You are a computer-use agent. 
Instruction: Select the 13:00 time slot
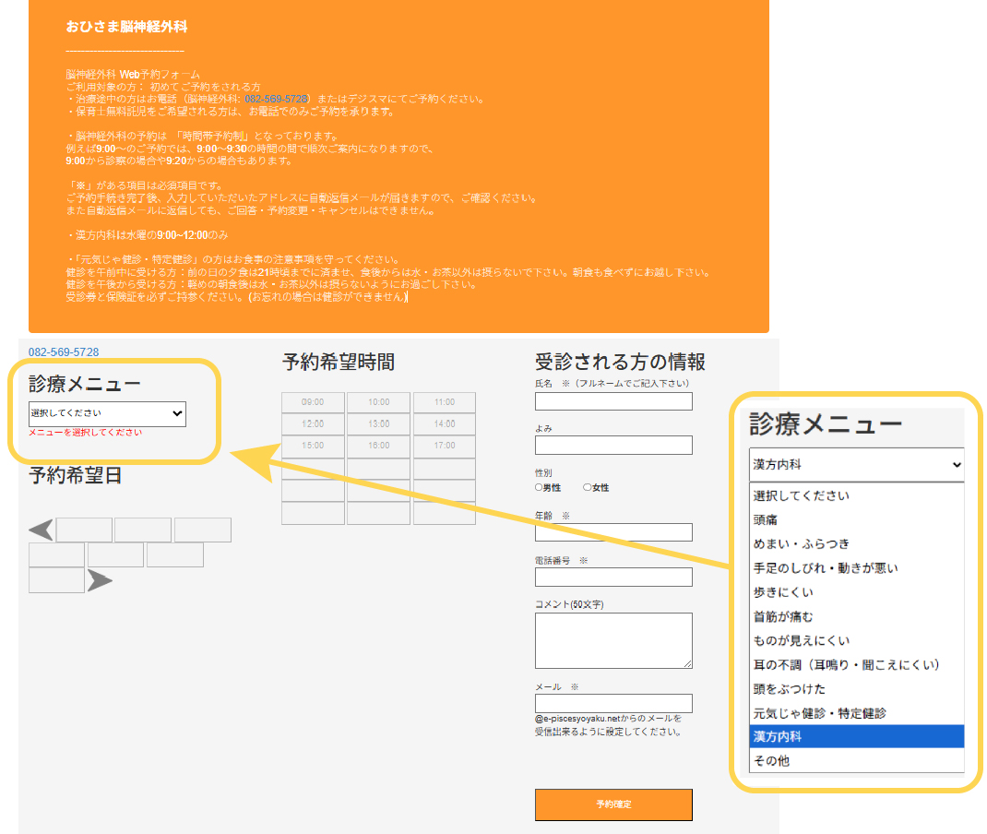376,423
